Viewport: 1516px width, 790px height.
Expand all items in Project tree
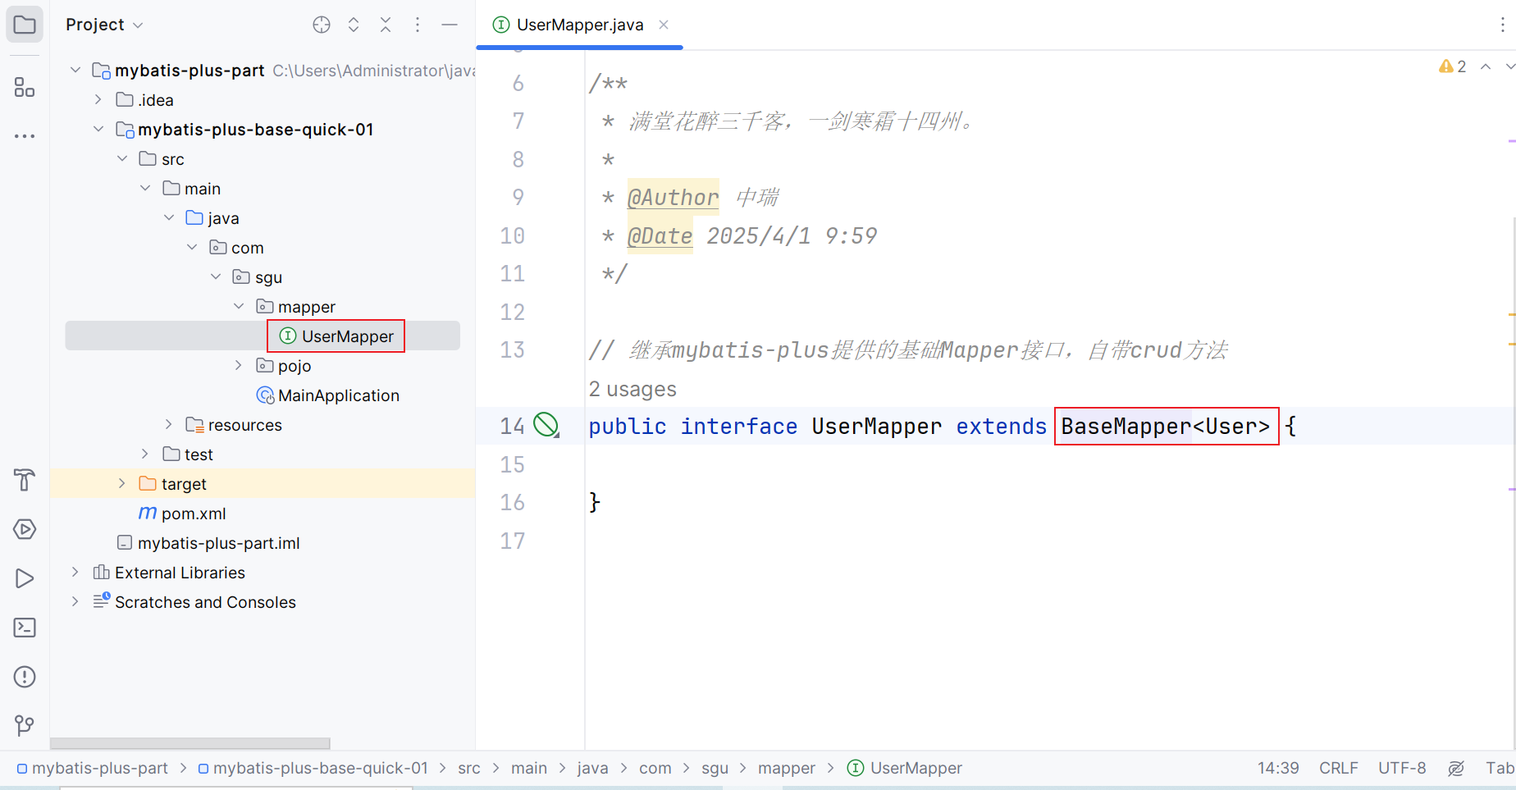coord(354,25)
